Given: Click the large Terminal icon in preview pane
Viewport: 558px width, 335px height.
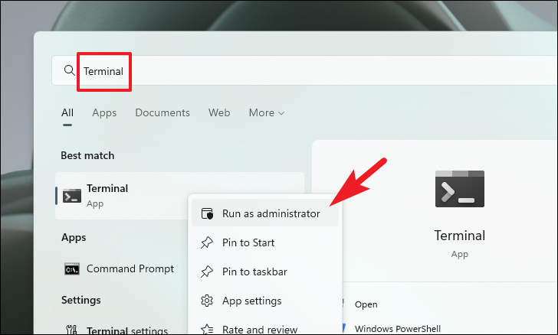Looking at the screenshot, I should pos(459,189).
